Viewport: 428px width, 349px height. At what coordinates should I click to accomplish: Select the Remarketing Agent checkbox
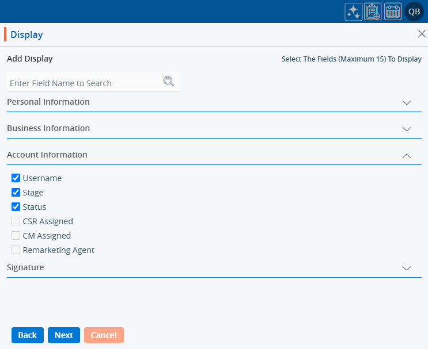tap(16, 250)
